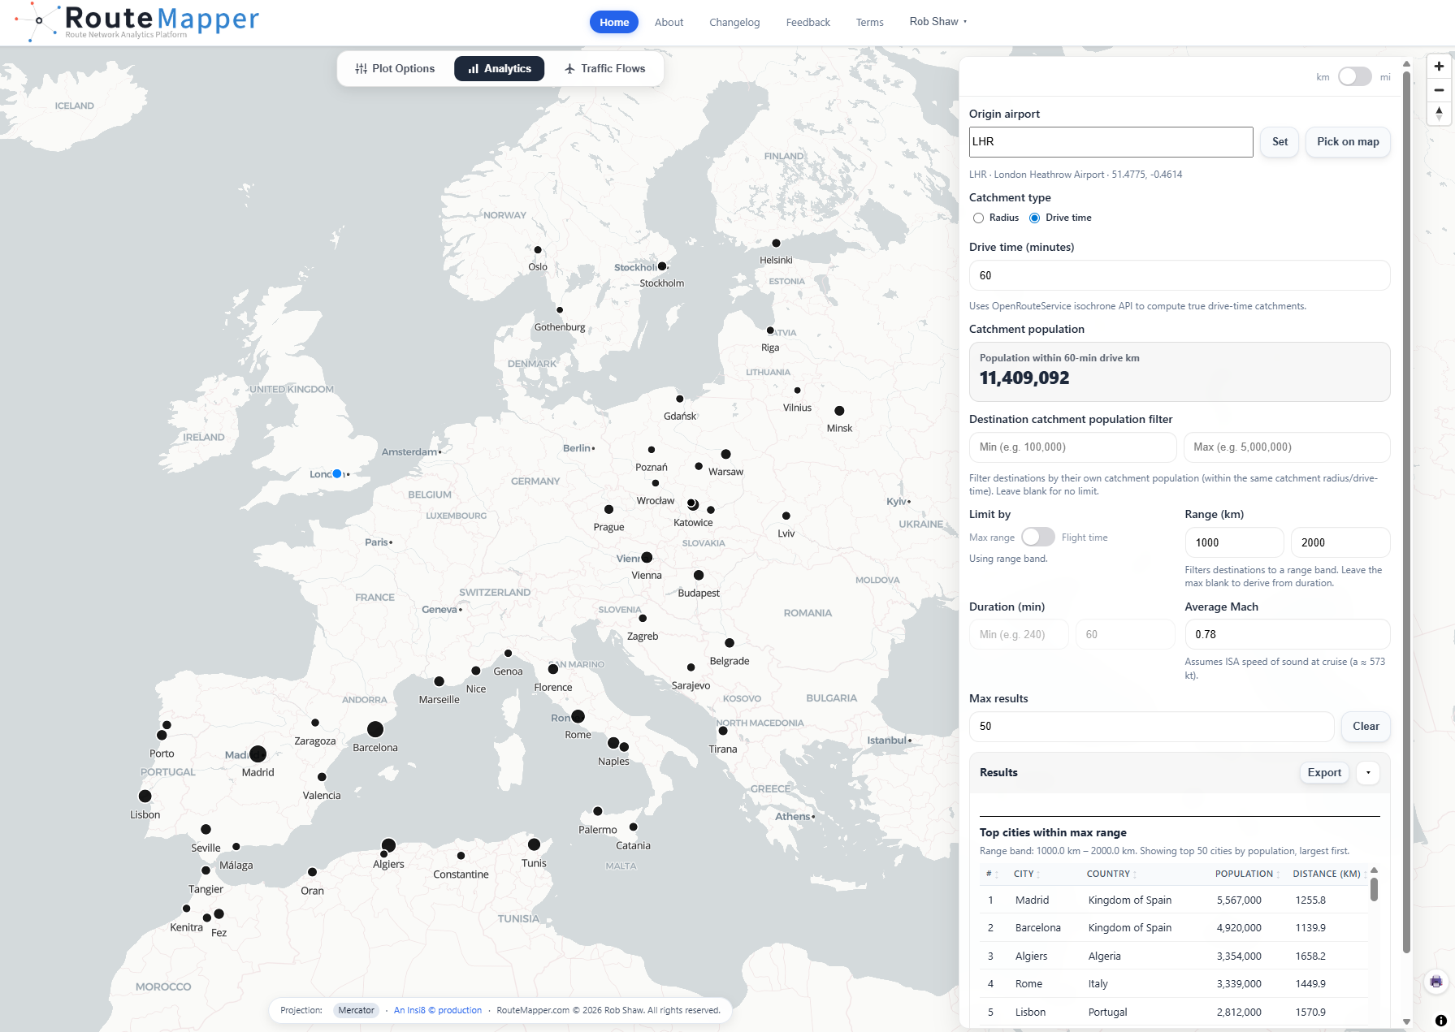Click the Stockholm city dot on the map
This screenshot has height=1032, width=1455.
click(x=662, y=266)
